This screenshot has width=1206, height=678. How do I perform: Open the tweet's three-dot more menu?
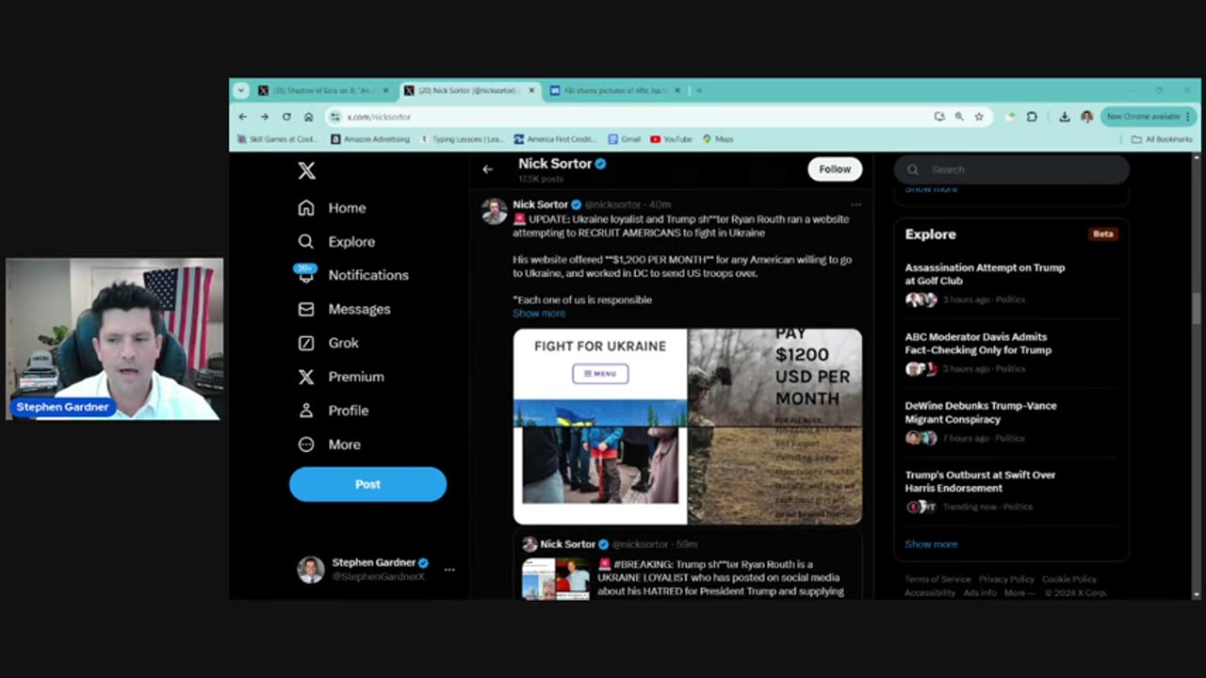(856, 204)
